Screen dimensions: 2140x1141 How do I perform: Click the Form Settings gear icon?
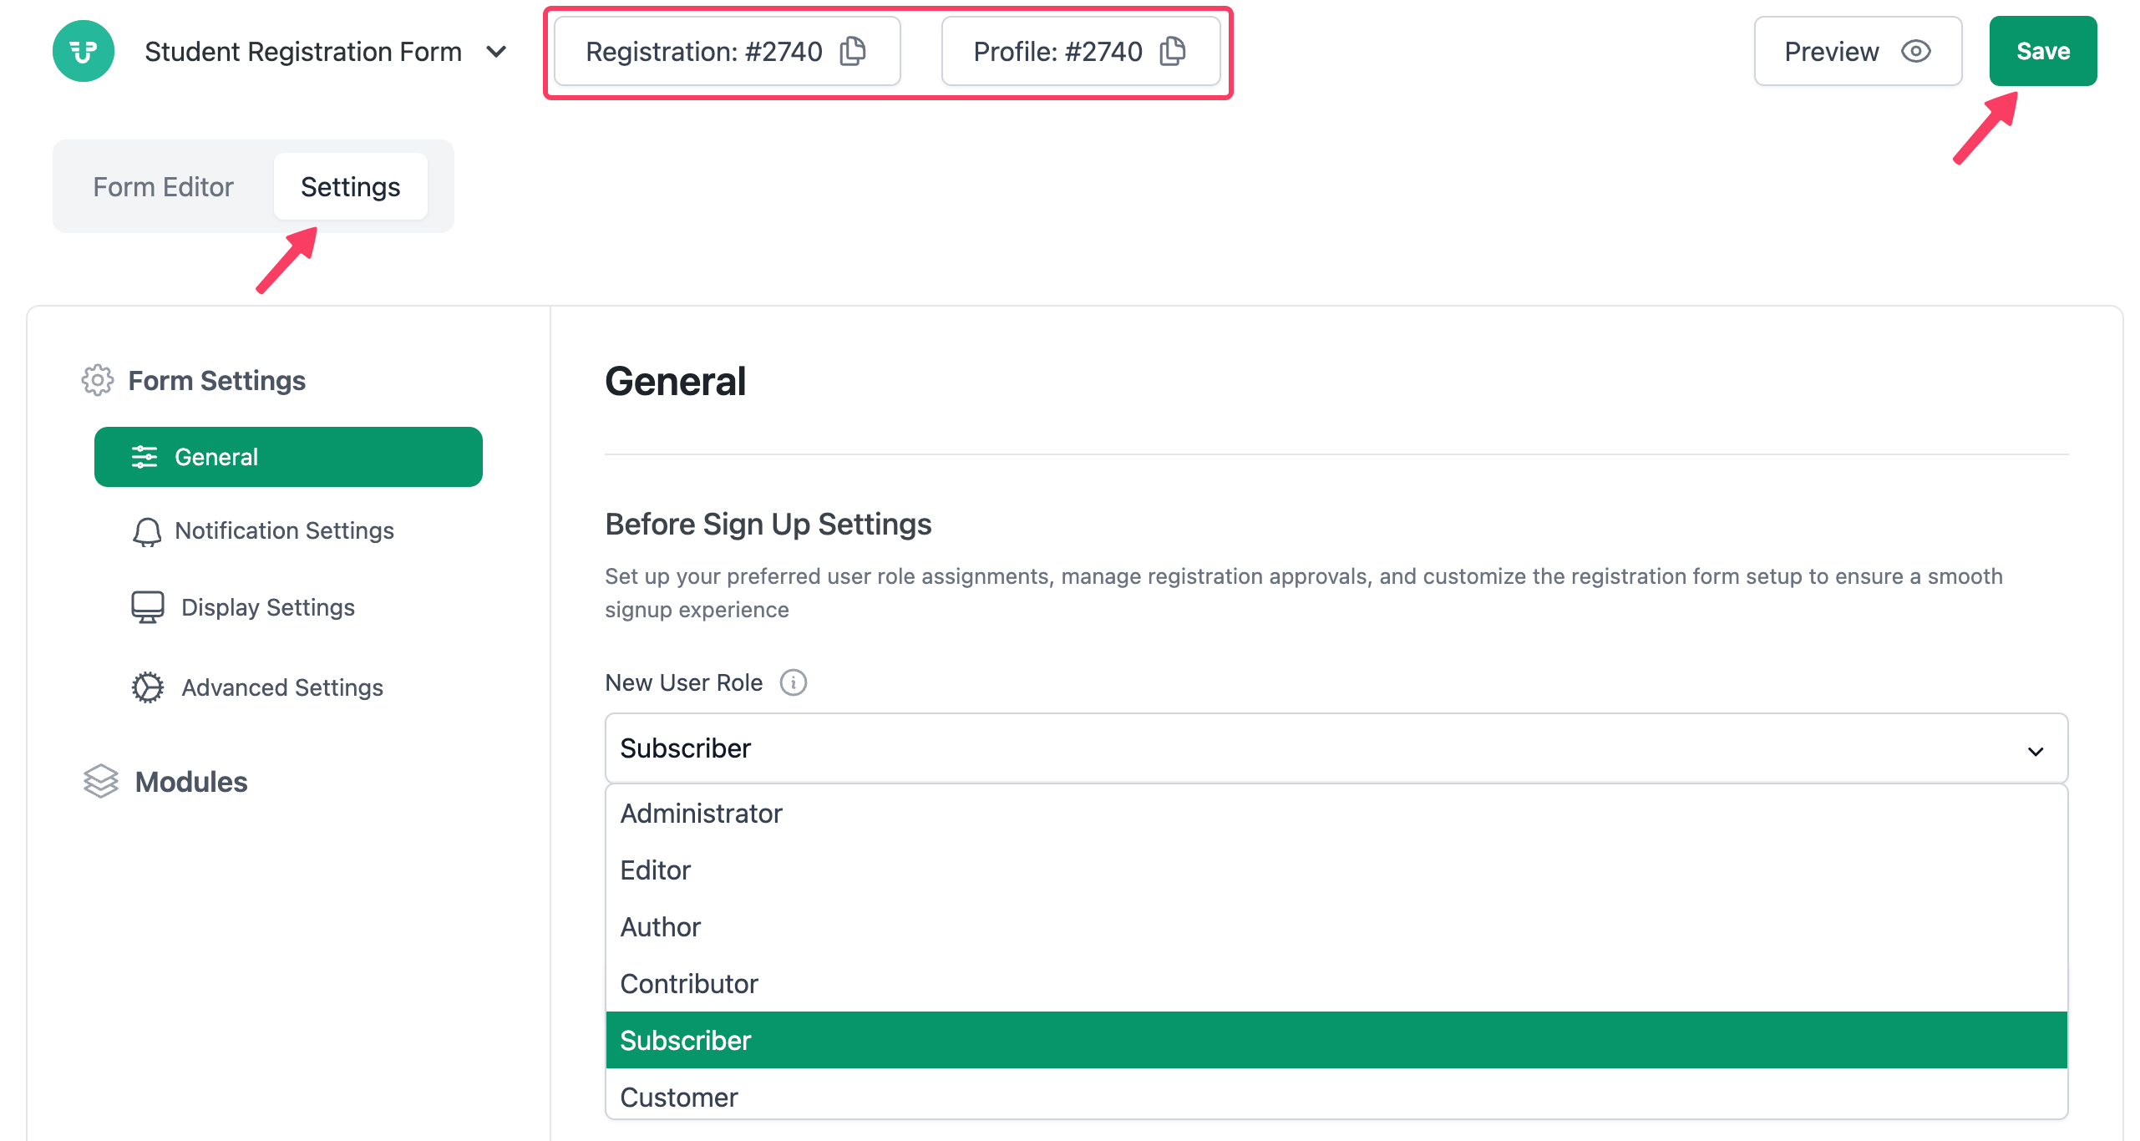click(98, 380)
